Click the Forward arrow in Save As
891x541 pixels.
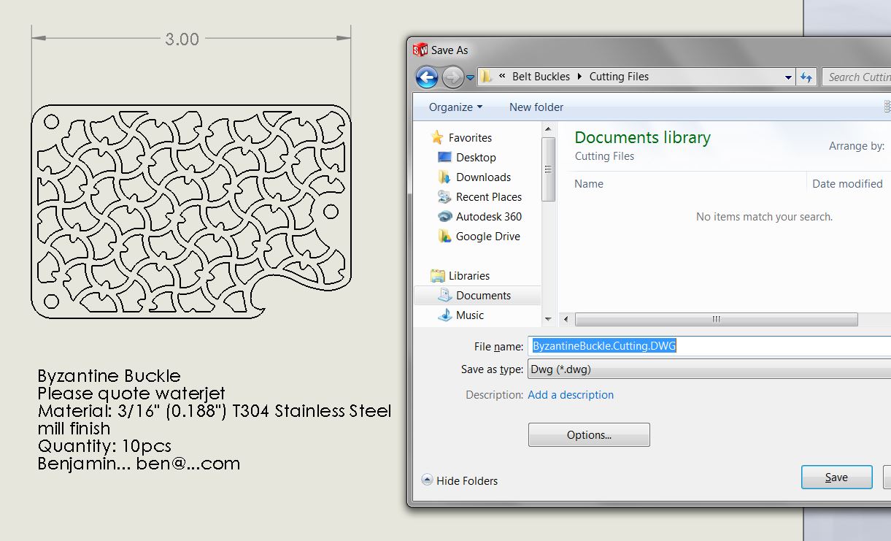tap(453, 77)
